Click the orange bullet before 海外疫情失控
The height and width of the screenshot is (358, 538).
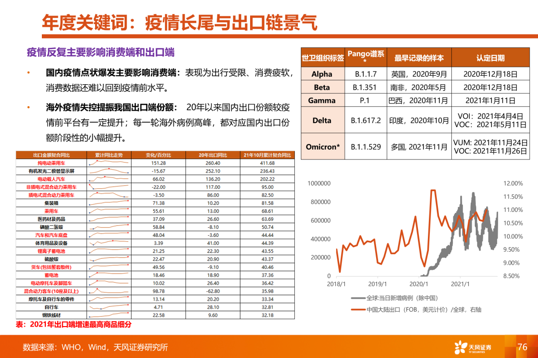pyautogui.click(x=29, y=107)
